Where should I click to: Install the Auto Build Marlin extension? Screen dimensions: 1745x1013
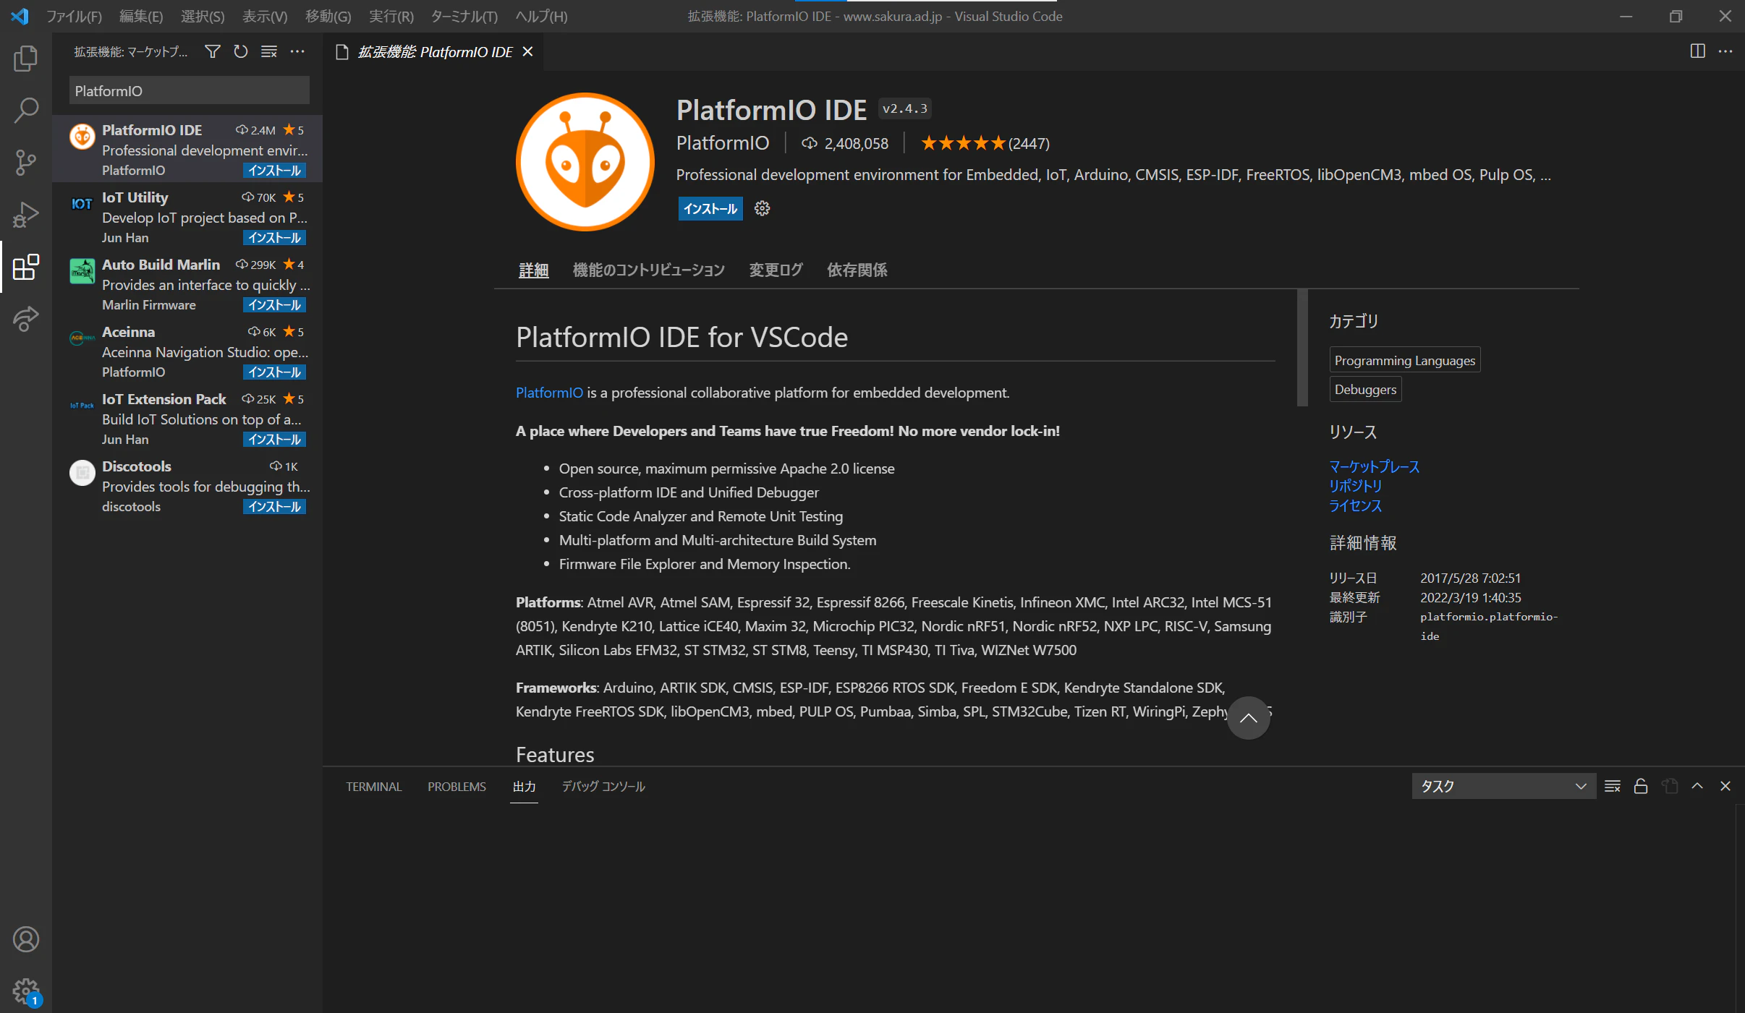point(274,304)
